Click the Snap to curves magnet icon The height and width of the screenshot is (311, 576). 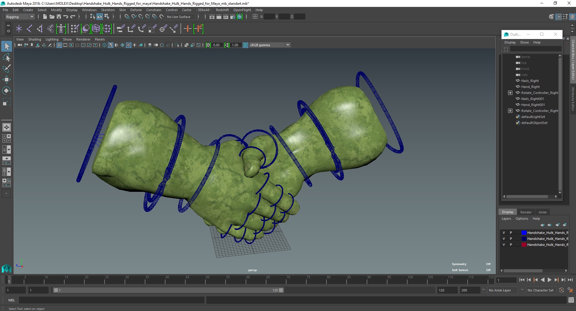click(x=134, y=17)
